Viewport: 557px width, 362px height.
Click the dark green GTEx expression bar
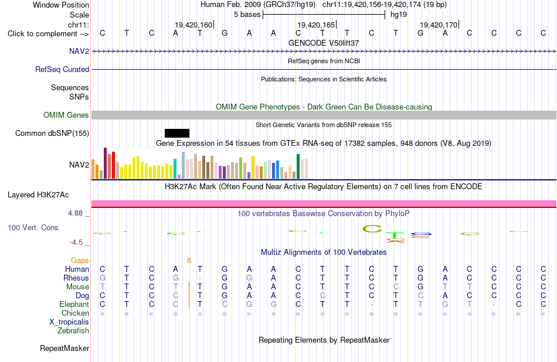pos(298,166)
